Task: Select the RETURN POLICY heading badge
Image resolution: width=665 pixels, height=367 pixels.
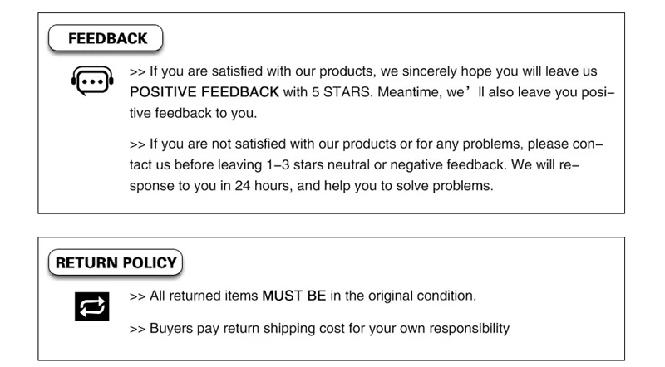Action: [x=116, y=263]
